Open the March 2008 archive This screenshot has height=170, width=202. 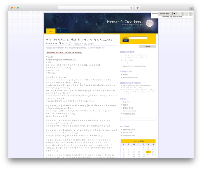point(128,133)
